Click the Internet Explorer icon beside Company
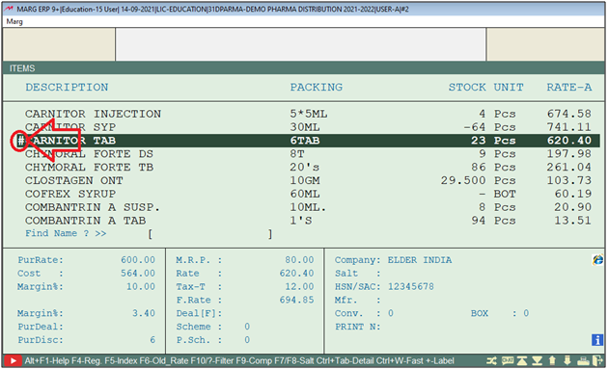Screen dimensions: 608x369 (597, 260)
